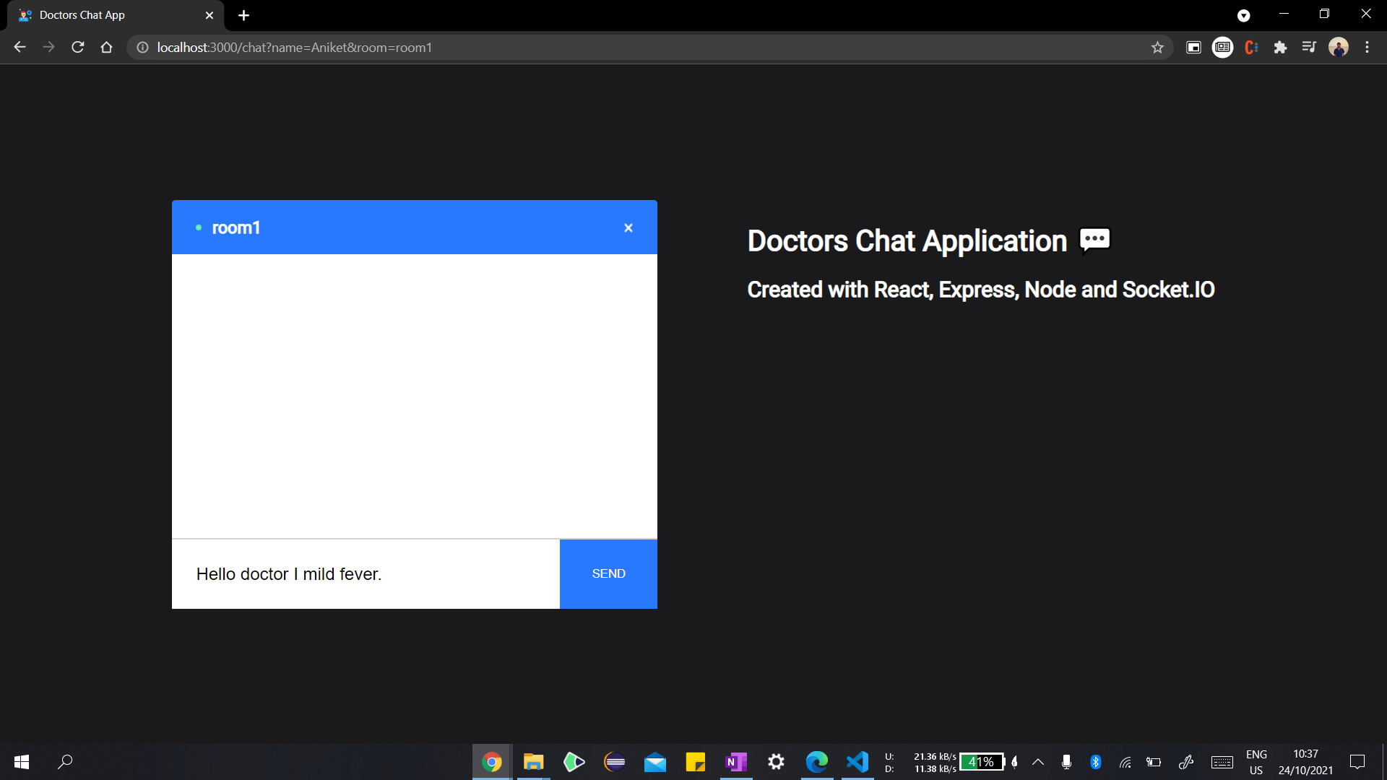Screen dimensions: 1387x780
Task: Show hidden system tray icons
Action: 1038,762
